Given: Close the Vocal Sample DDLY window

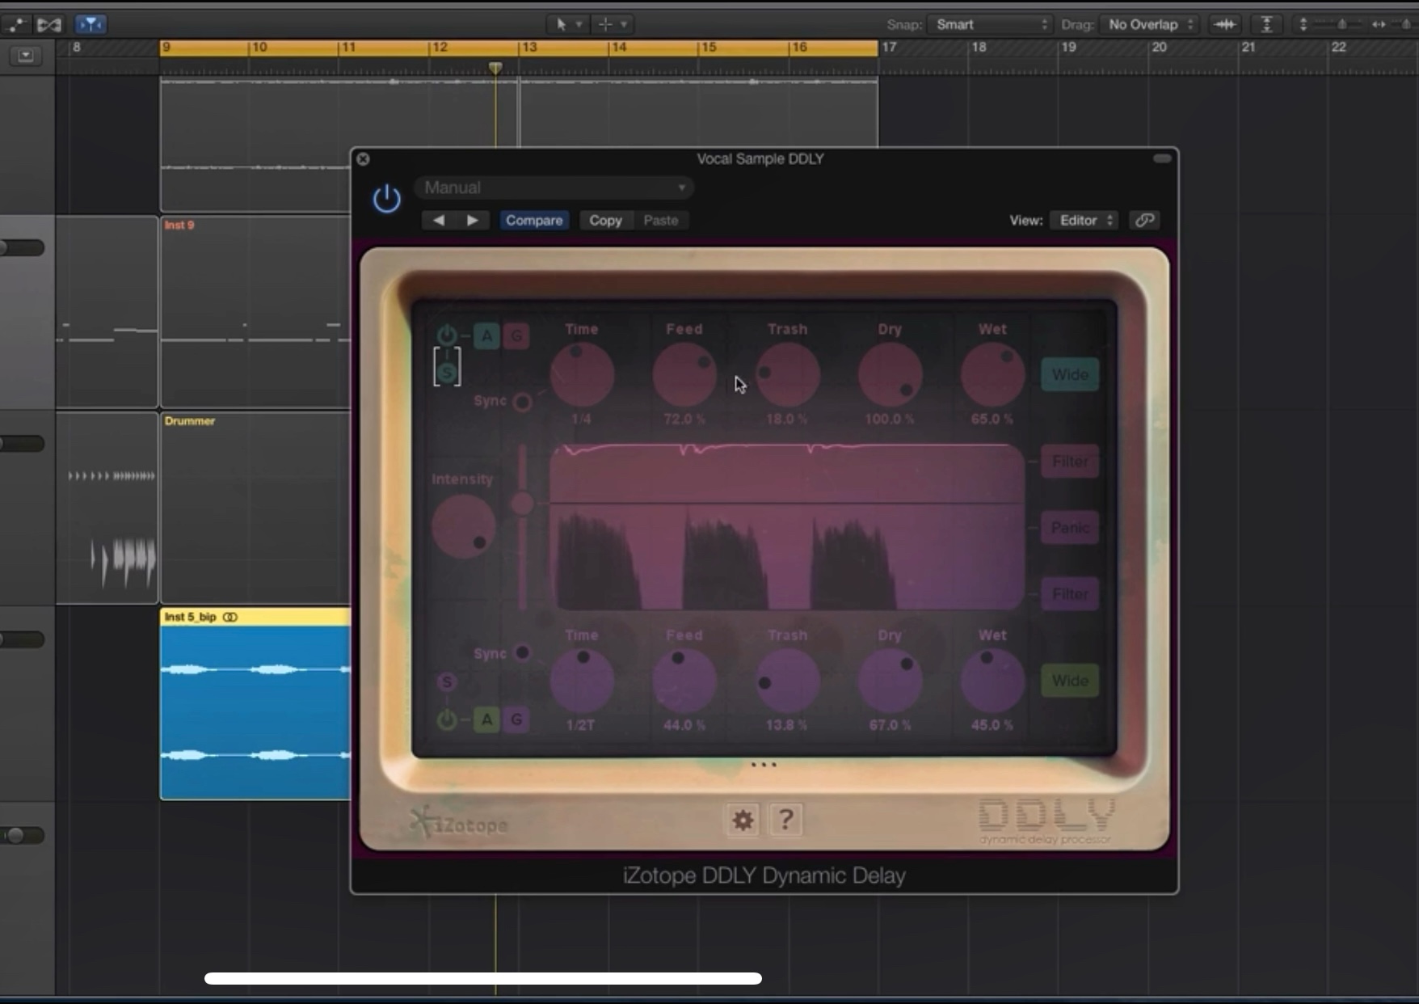Looking at the screenshot, I should tap(363, 159).
